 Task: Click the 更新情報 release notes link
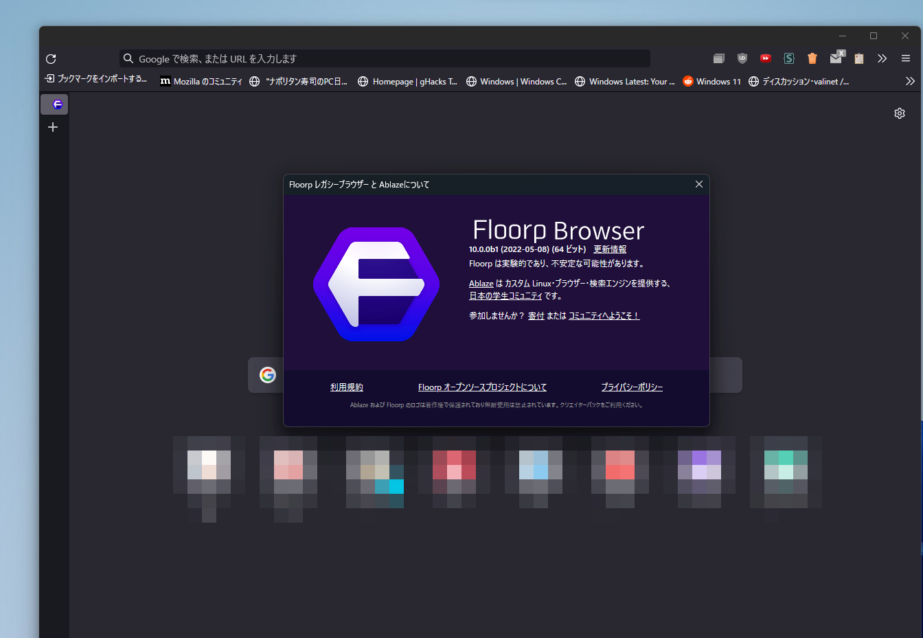tap(610, 249)
